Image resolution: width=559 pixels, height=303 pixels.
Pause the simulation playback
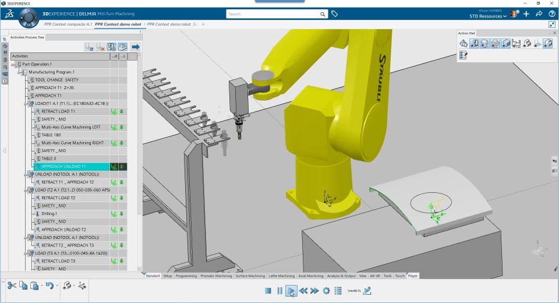pos(279,291)
